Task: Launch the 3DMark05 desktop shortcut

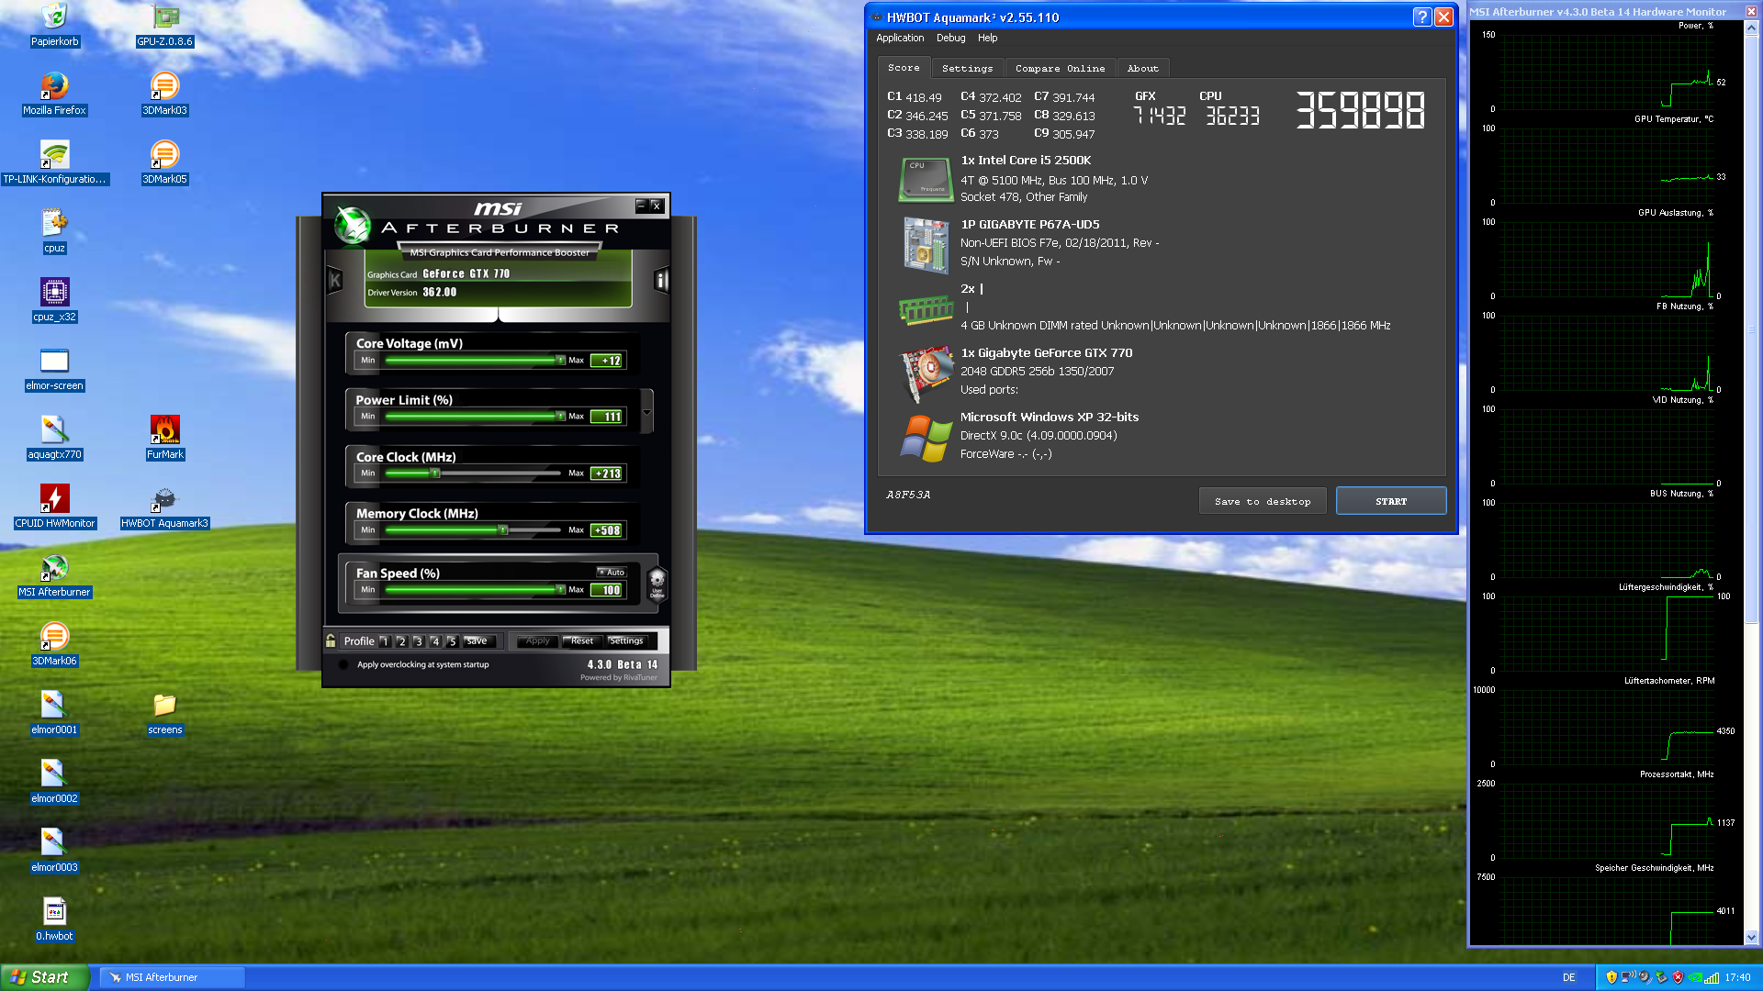Action: click(x=164, y=162)
